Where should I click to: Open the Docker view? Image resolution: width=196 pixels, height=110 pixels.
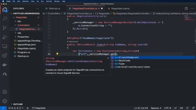point(5,65)
